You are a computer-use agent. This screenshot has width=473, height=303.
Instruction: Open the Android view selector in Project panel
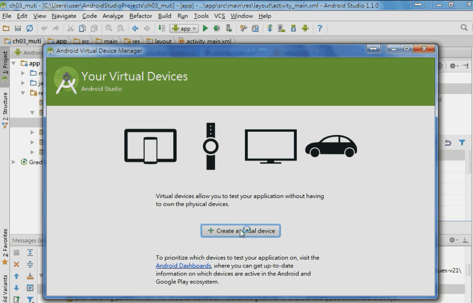pyautogui.click(x=29, y=52)
